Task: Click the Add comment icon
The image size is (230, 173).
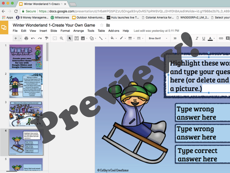Action: [228, 38]
